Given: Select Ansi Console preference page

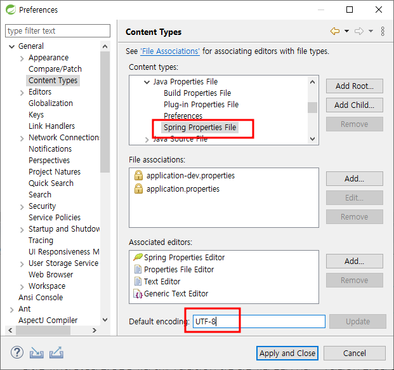Looking at the screenshot, I should coord(41,298).
